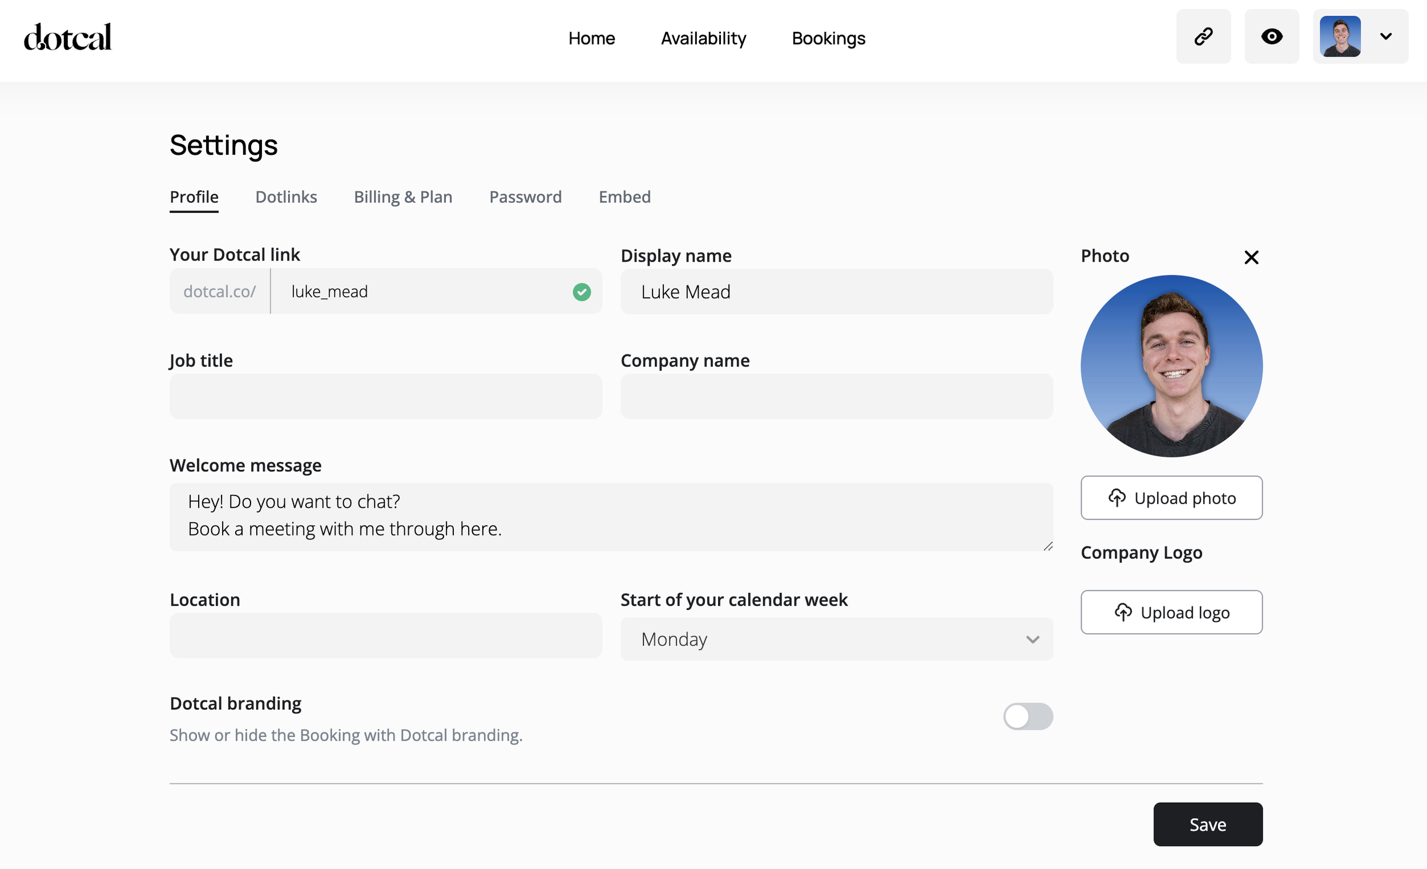Focus the Job title input field
Image resolution: width=1427 pixels, height=869 pixels.
[386, 396]
